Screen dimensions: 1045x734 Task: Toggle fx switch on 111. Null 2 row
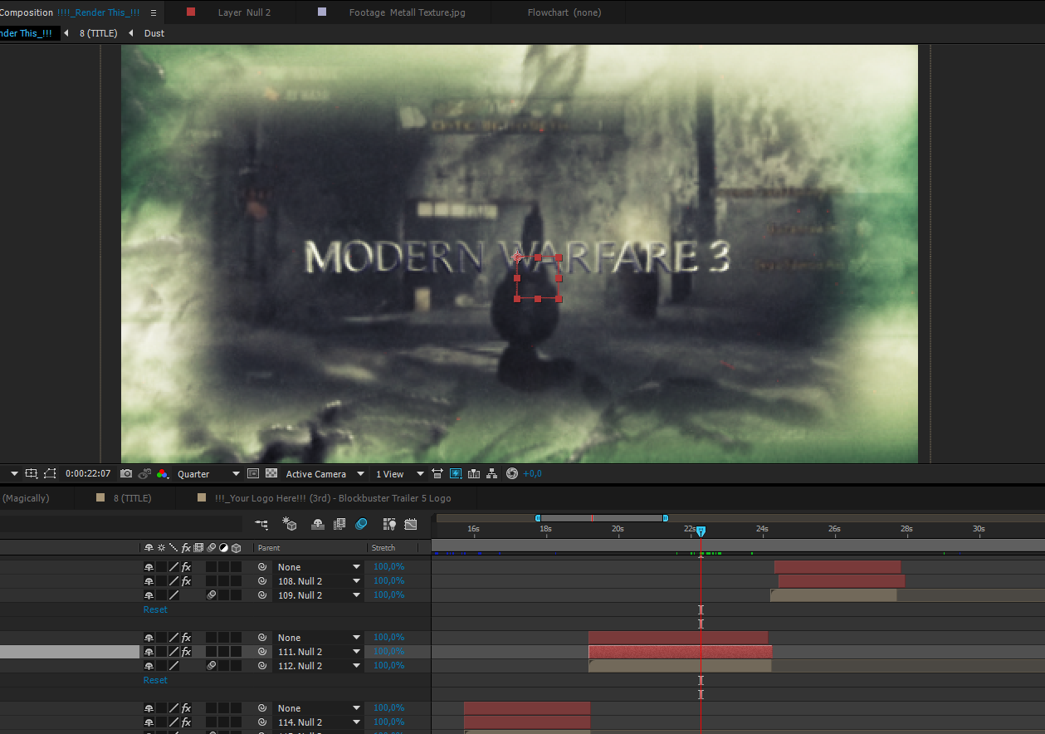(186, 652)
